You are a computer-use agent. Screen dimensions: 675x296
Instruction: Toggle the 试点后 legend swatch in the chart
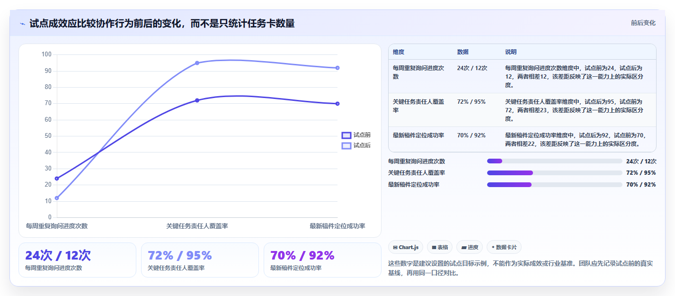click(x=346, y=145)
